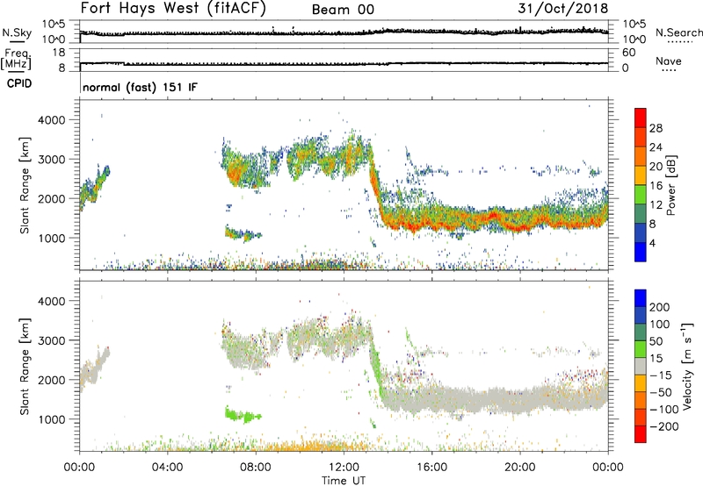Click the 'Freq. [MHz]' label

click(x=16, y=59)
